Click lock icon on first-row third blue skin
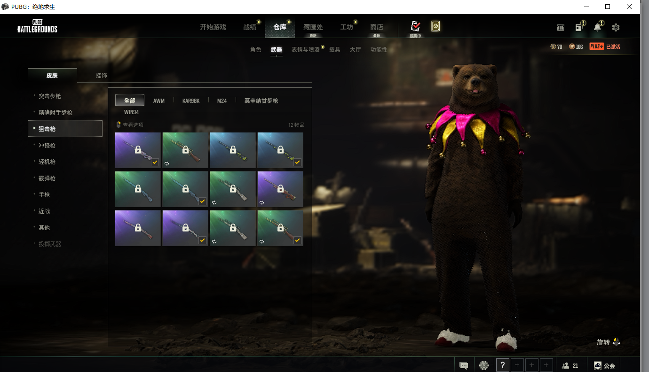Screen dimensions: 649x372 click(x=233, y=150)
